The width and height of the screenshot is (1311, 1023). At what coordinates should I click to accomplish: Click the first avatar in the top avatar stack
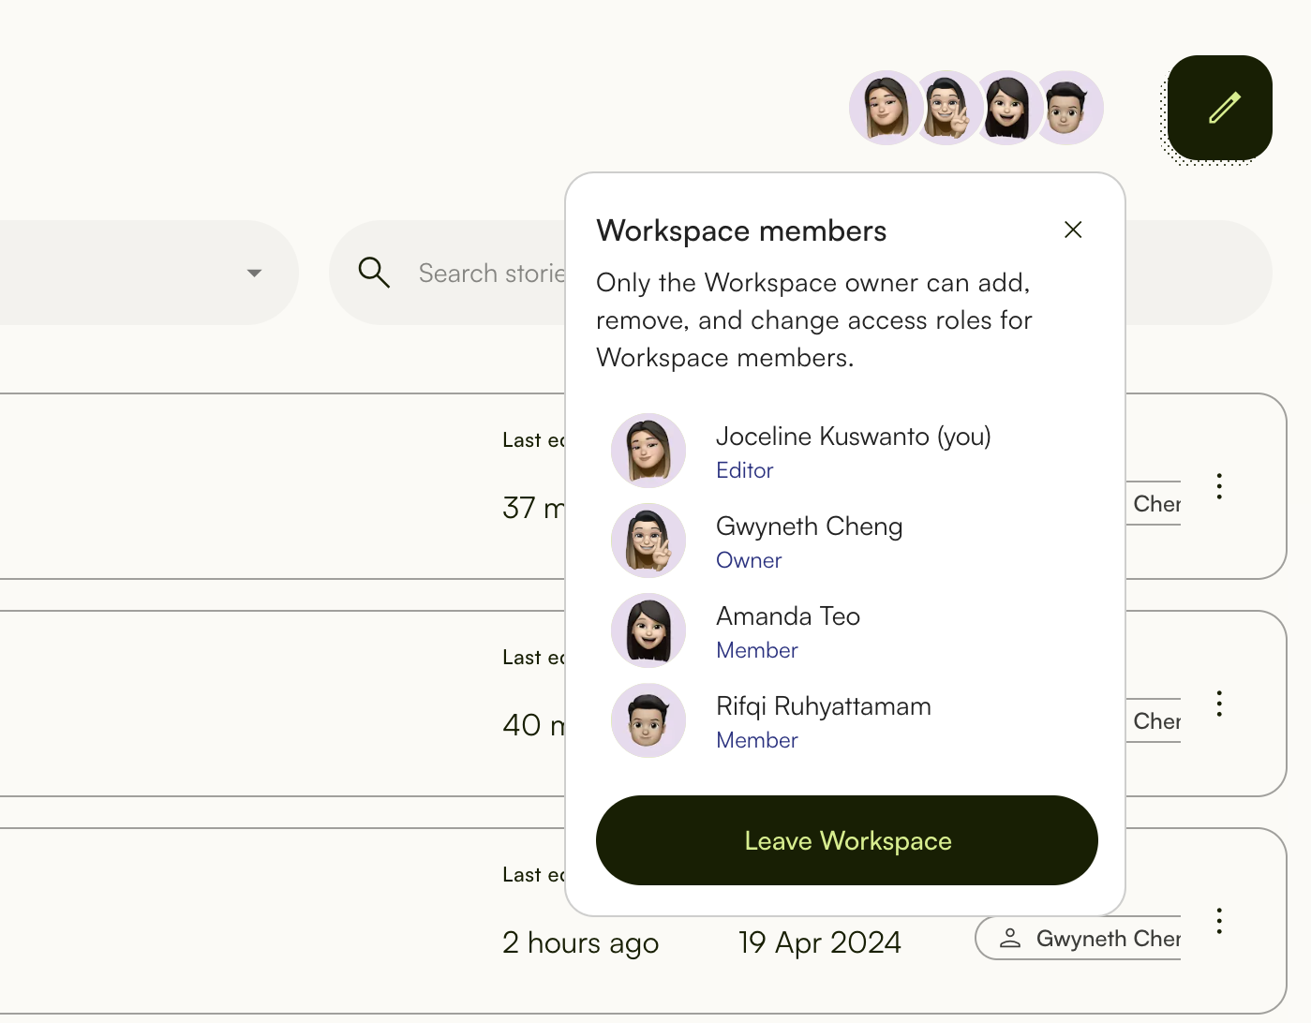pyautogui.click(x=883, y=108)
